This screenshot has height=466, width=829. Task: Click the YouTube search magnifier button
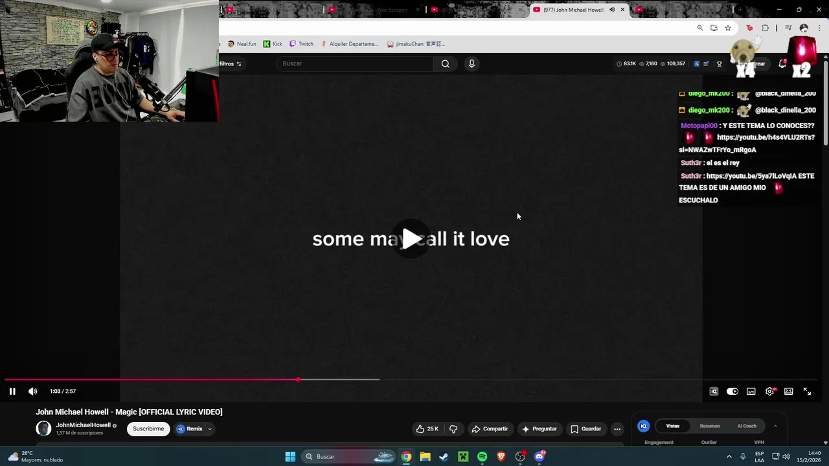click(x=446, y=63)
